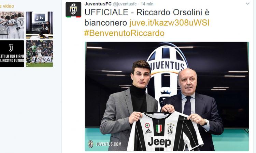
Task: Click the adidas logo on the jersey
Action: [x=148, y=131]
